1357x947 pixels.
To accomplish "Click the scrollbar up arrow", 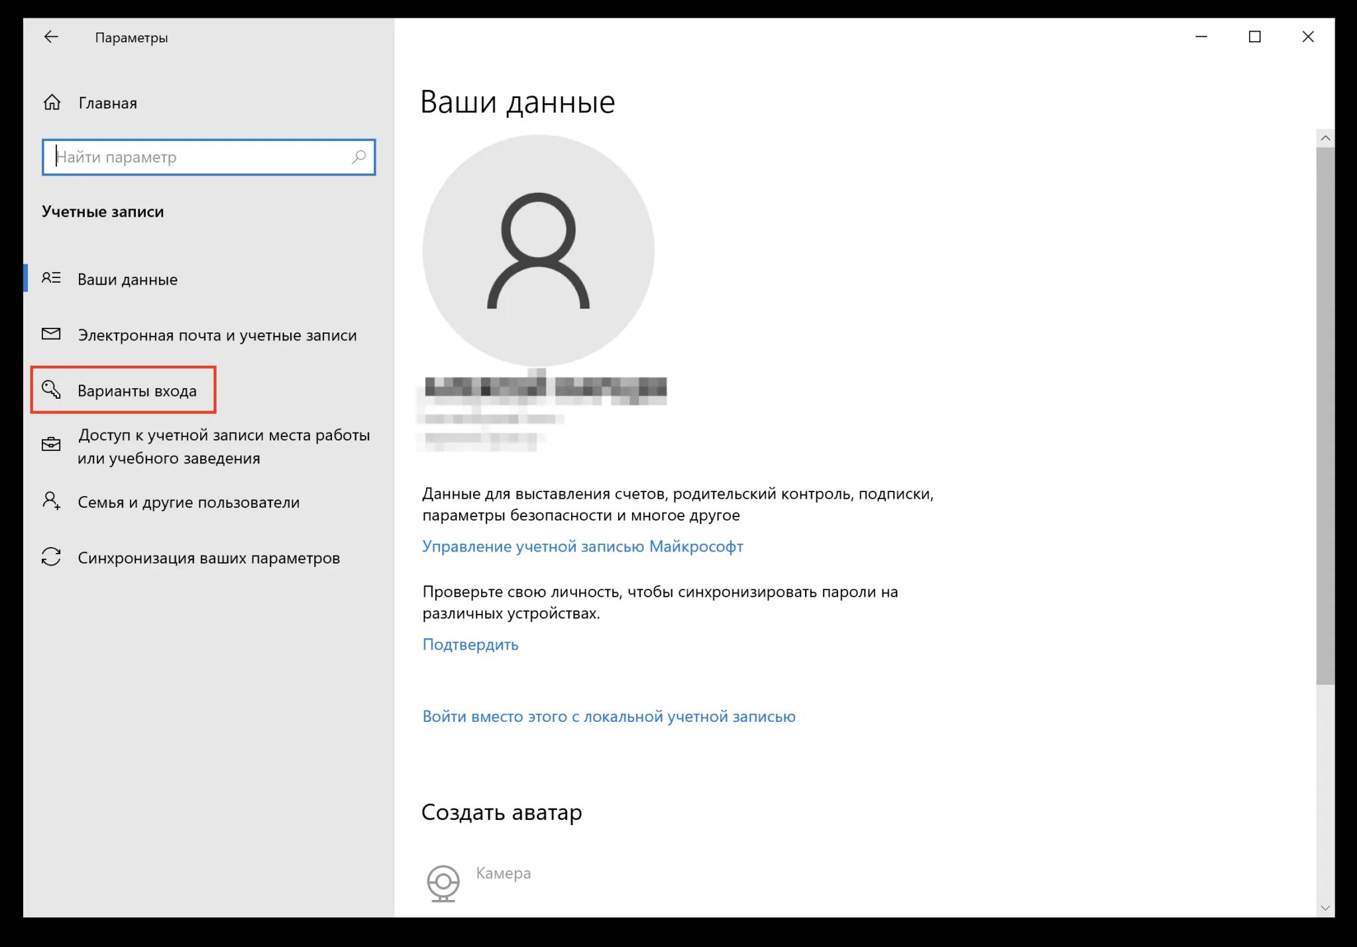I will click(1325, 138).
